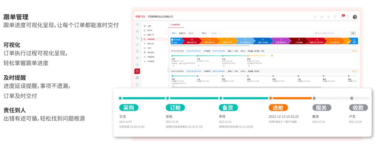
Task: Open the WhatsApp icon in header
Action: (322, 17)
